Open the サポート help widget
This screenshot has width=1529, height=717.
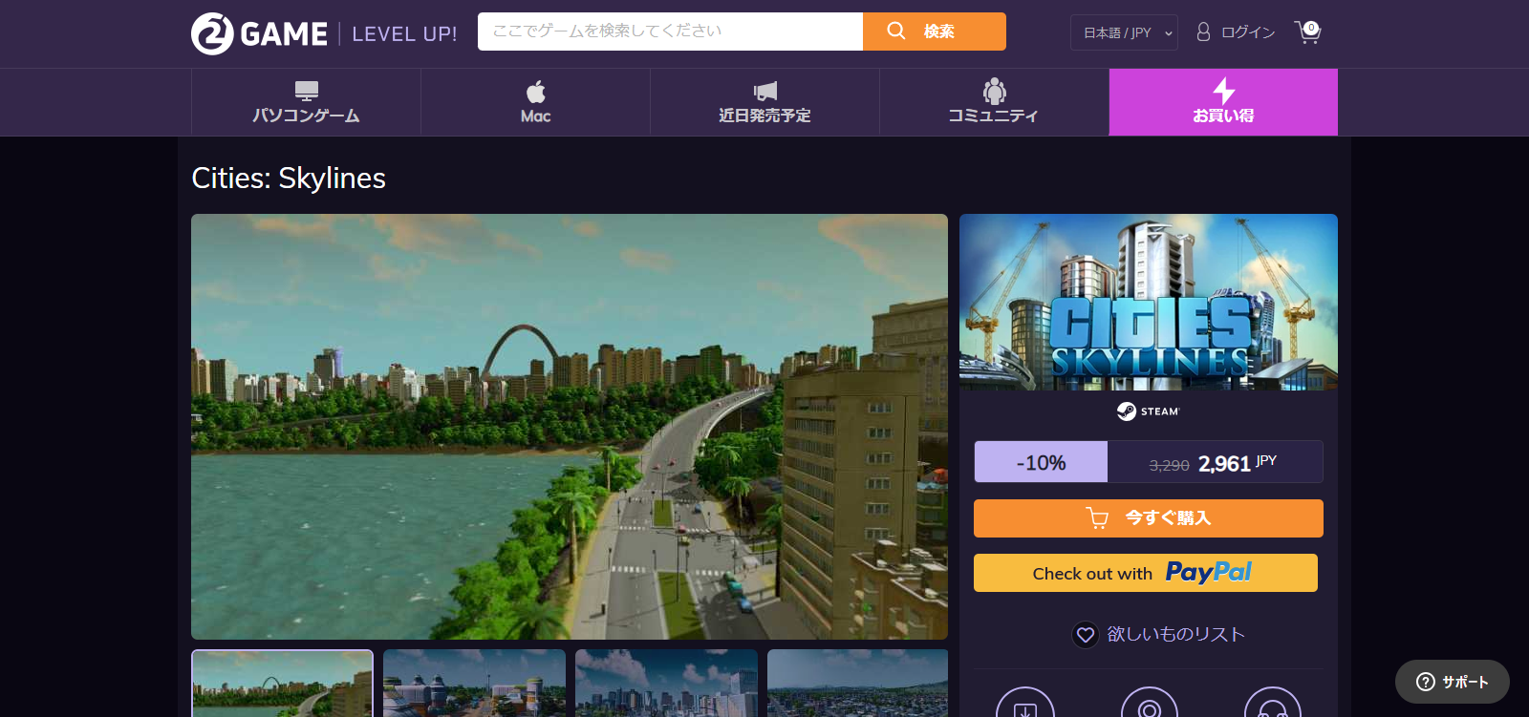[x=1452, y=682]
